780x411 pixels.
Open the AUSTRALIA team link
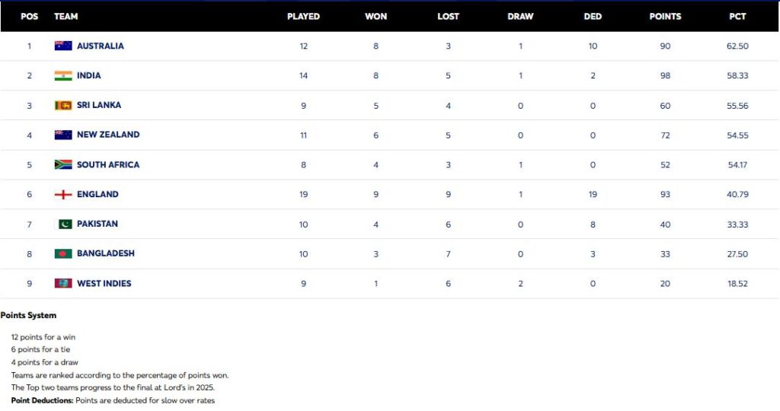click(100, 46)
